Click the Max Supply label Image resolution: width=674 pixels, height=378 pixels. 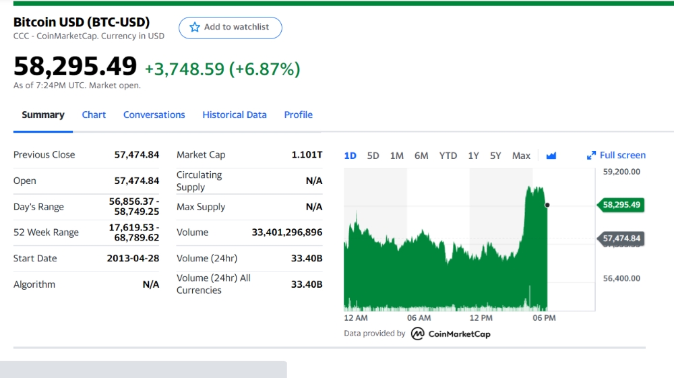coord(201,207)
